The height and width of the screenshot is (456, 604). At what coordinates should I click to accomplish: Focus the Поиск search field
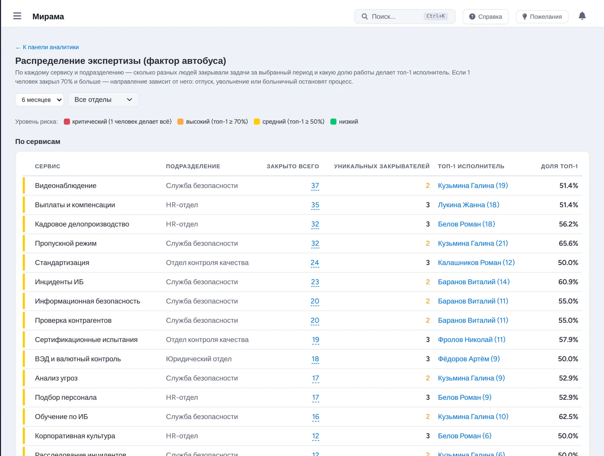point(405,17)
